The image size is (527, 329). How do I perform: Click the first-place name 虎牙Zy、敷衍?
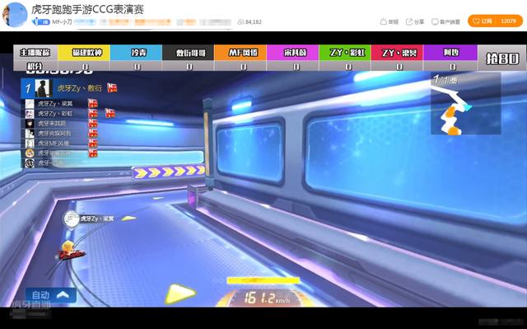(x=79, y=88)
